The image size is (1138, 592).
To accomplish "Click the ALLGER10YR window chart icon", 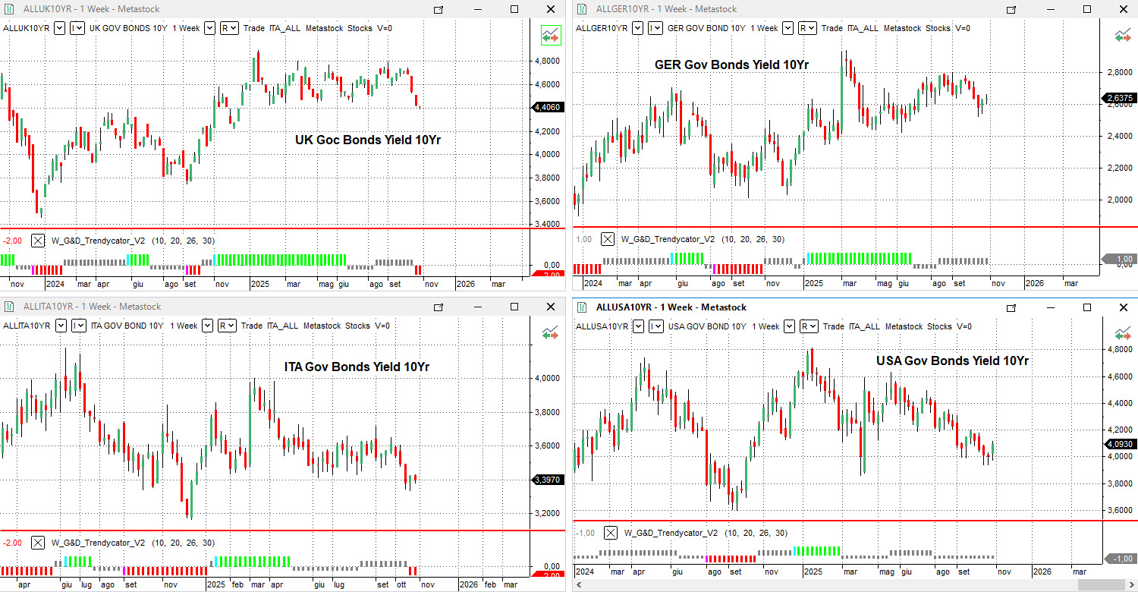I will coord(582,9).
